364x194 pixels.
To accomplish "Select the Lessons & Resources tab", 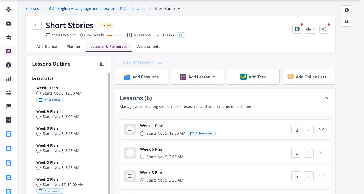I will 109,47.
